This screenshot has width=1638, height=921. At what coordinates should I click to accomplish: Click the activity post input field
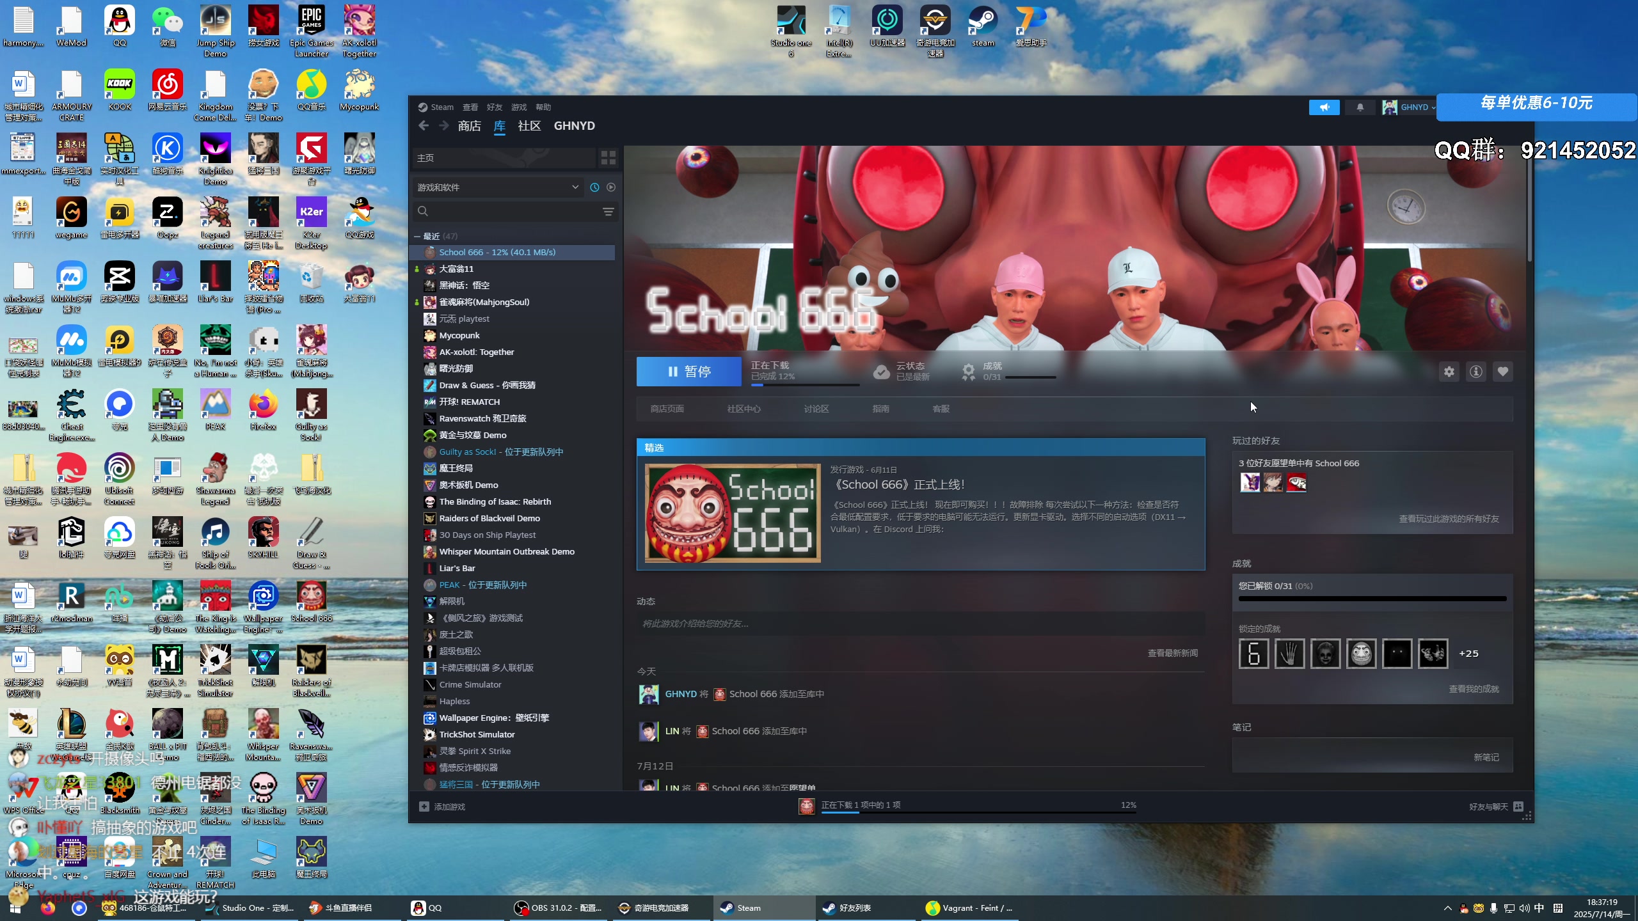point(920,624)
